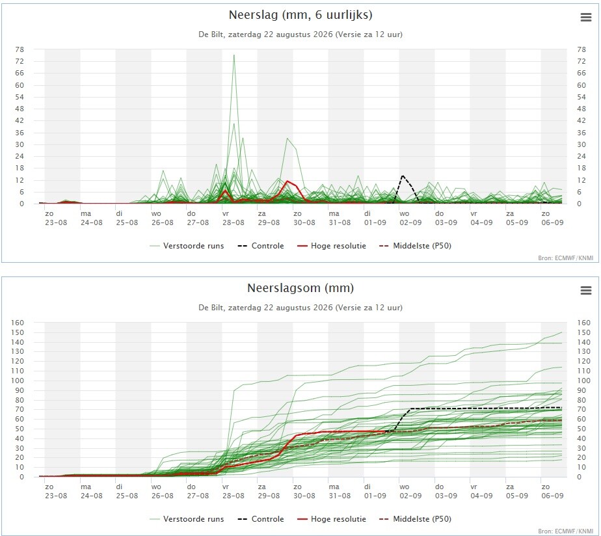This screenshot has height=536, width=601.
Task: Click the Bron: ECMWF/KNMI credit in Neerslagsom chart
Action: [566, 531]
